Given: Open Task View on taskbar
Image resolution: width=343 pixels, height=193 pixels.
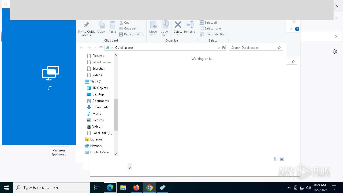Looking at the screenshot, I should [96, 188].
